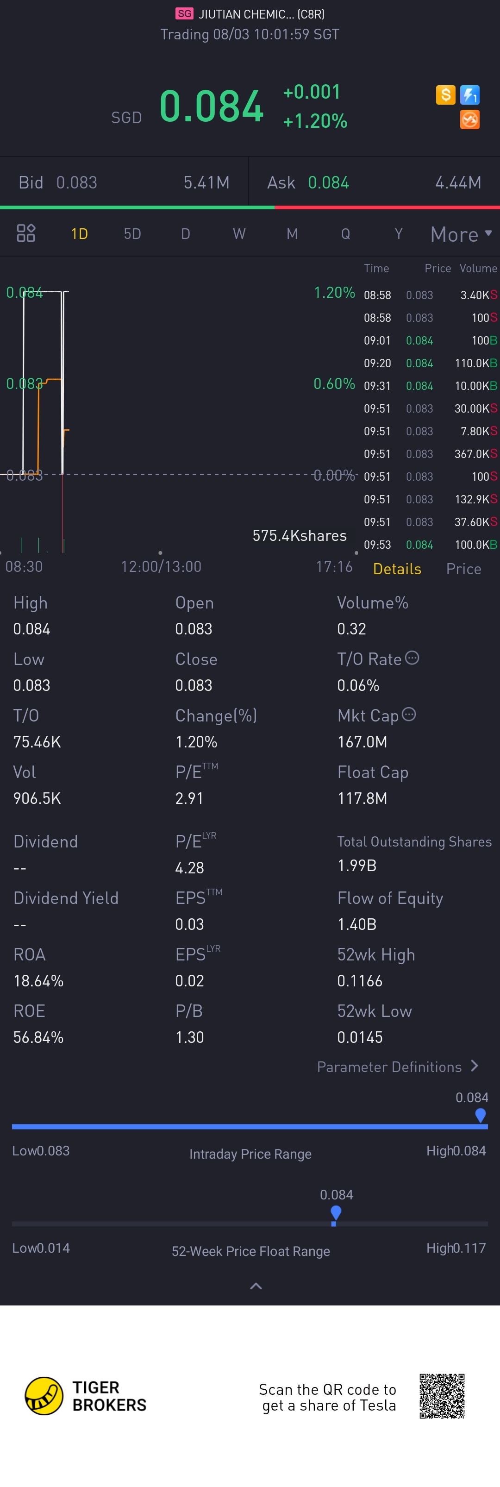The height and width of the screenshot is (1487, 500).
Task: Expand the More chart periods dropdown
Action: tap(461, 234)
